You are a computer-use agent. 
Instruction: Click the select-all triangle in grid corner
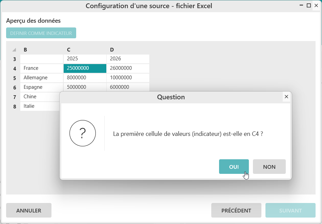coord(14,50)
